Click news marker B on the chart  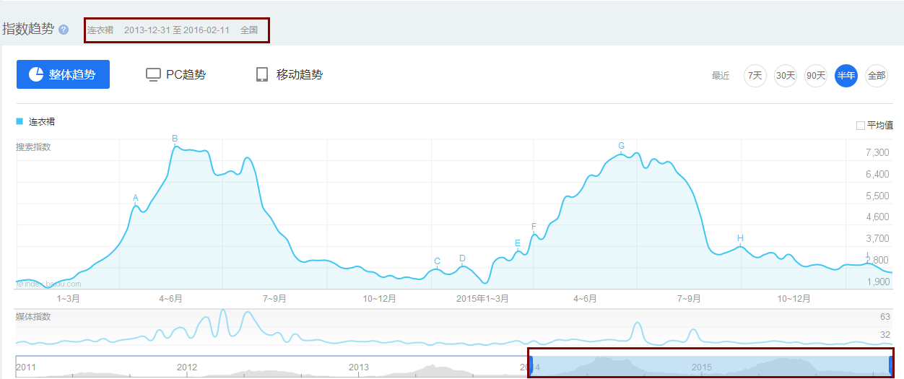click(175, 139)
